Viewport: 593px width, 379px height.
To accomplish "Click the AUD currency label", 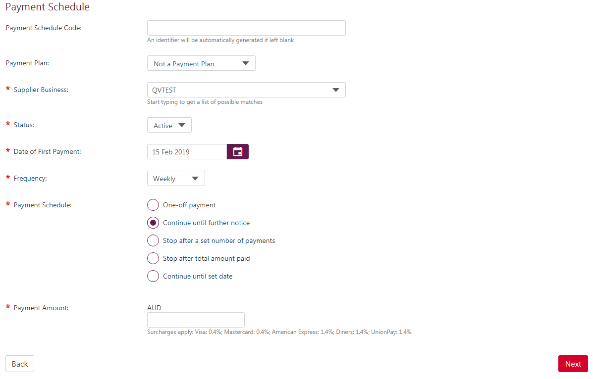I will [x=154, y=307].
